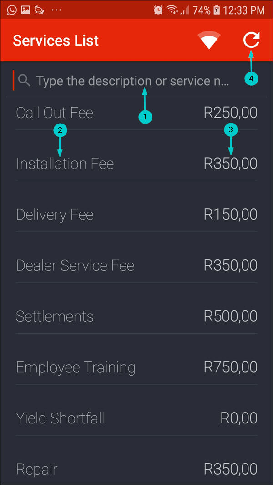Select the Call Out Fee service

(55, 113)
